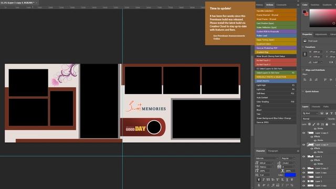Image resolution: width=336 pixels, height=189 pixels.
Task: Apply Subscript in Character panel
Action: (x=282, y=180)
